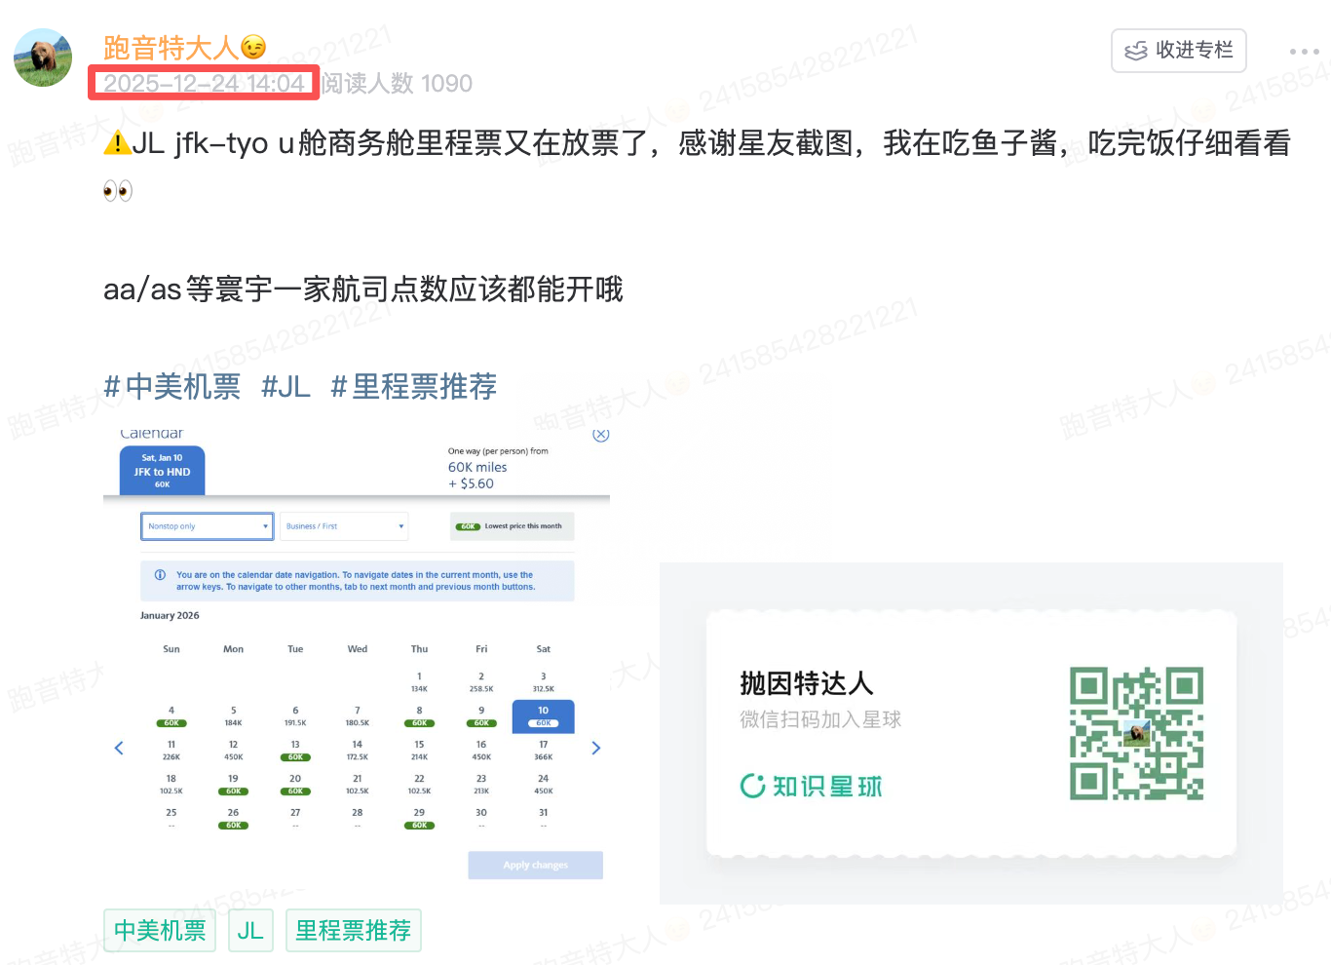Screen dimensions: 1331x965
Task: Expand the JFK to HND date tab
Action: point(161,470)
